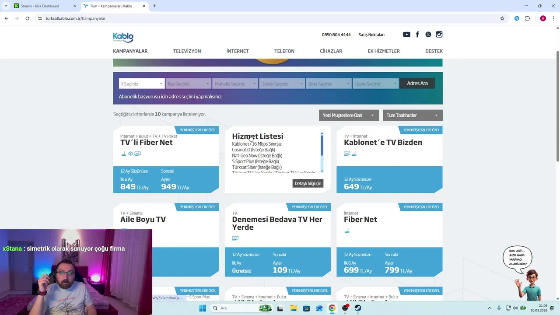The image size is (560, 315).
Task: Open the TELEVİZYON menu
Action: point(187,51)
